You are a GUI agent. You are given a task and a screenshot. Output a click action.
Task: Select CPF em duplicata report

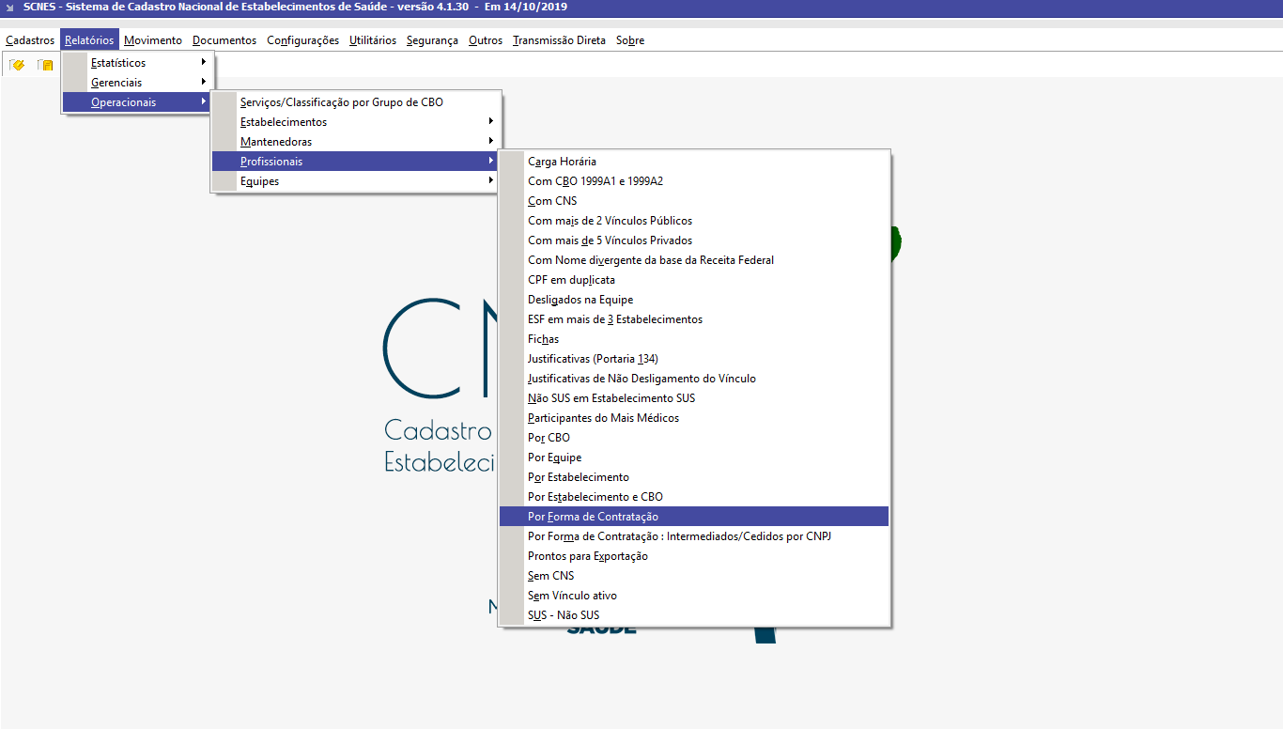pyautogui.click(x=571, y=280)
